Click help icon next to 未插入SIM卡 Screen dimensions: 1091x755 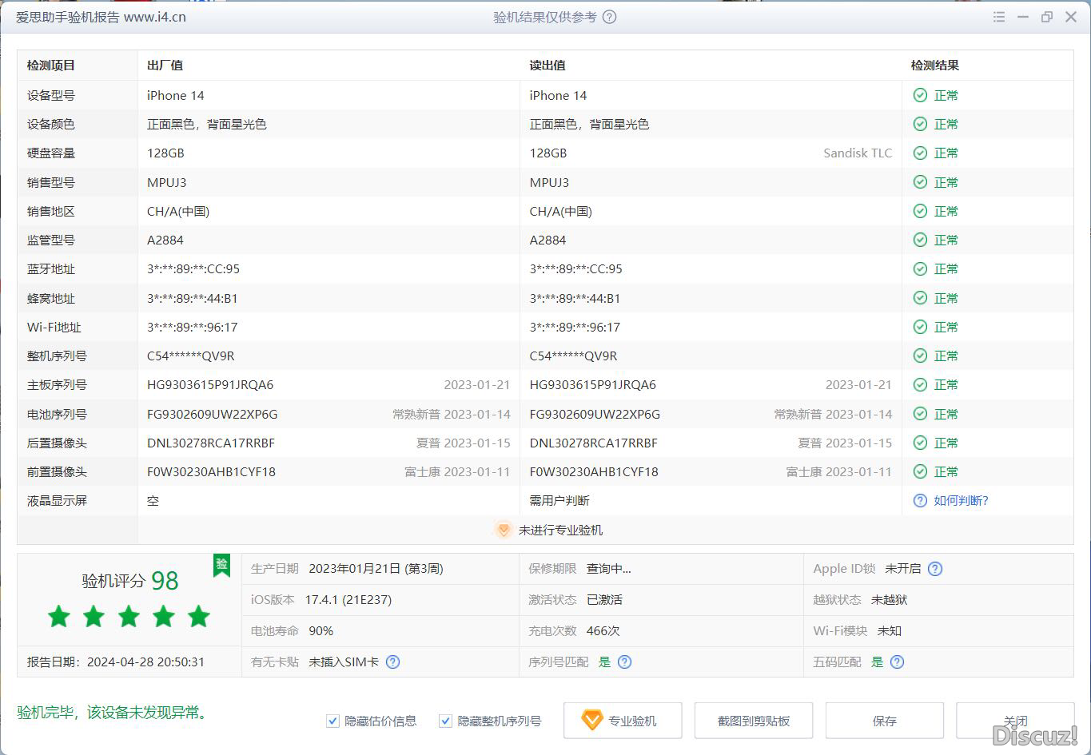tap(392, 662)
